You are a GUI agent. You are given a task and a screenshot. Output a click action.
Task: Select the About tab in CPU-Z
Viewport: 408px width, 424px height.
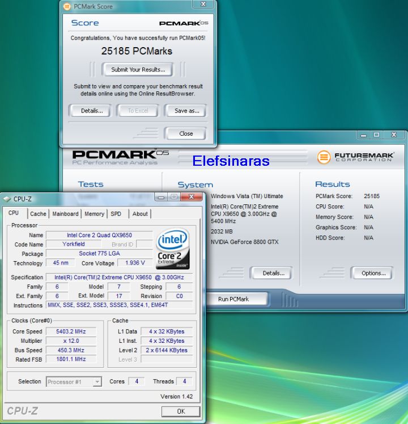140,213
